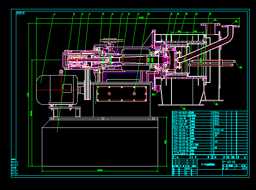Click the top overall length dimension label
Viewport: 256px width, 190px height.
[141, 17]
